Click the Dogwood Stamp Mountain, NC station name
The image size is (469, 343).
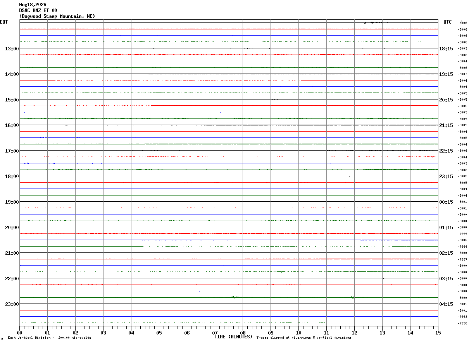point(57,16)
